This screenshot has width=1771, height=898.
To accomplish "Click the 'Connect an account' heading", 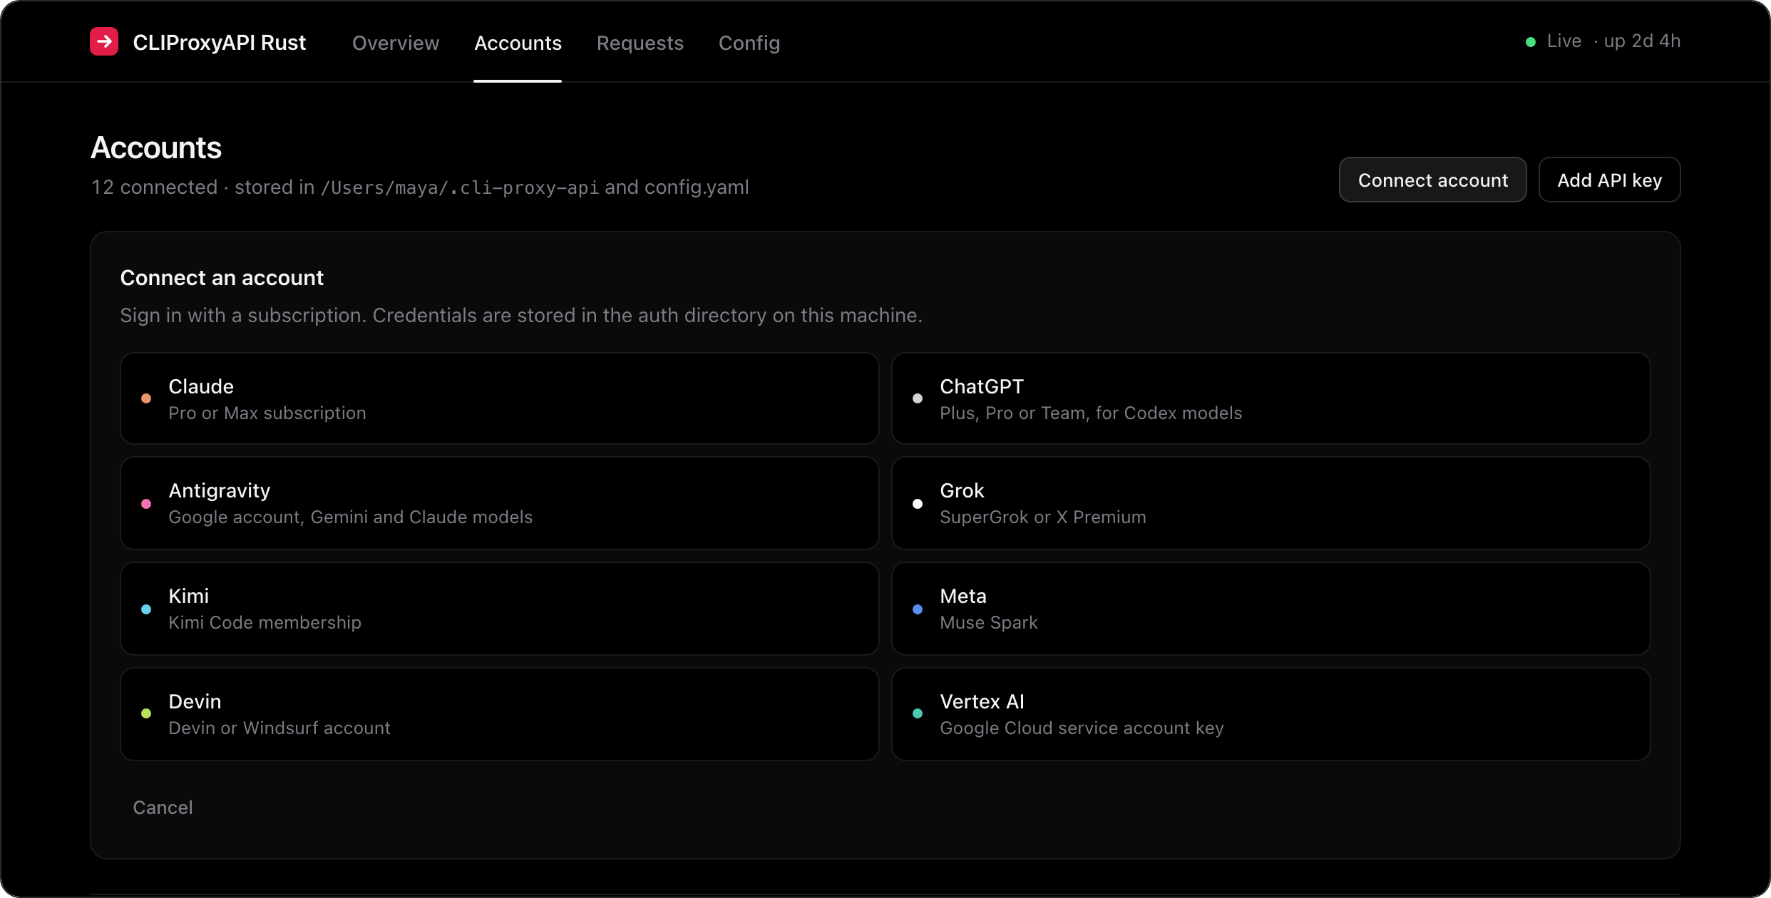I will (222, 277).
